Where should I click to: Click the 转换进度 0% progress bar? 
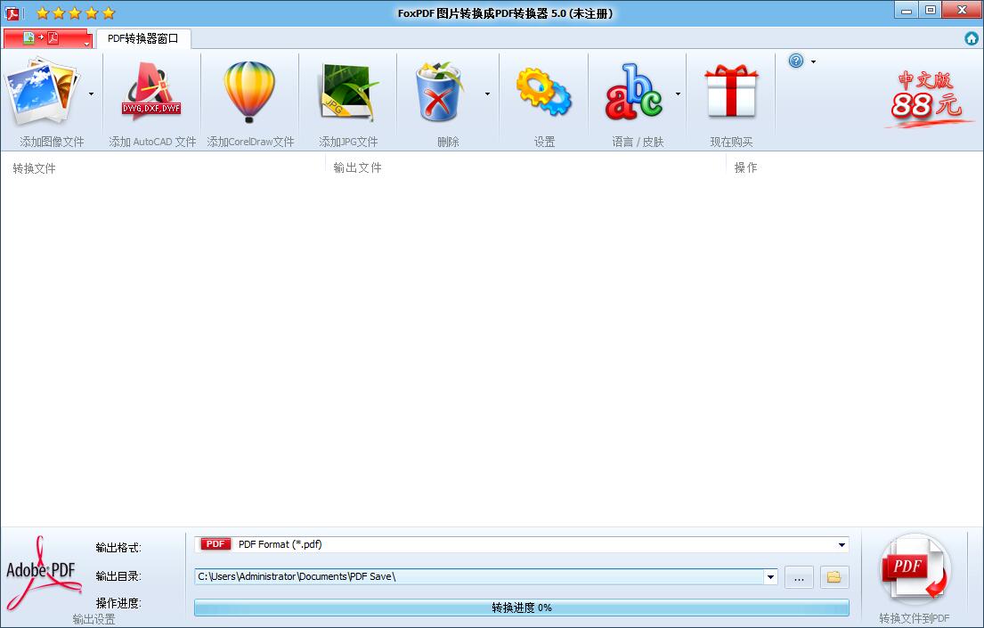[522, 608]
